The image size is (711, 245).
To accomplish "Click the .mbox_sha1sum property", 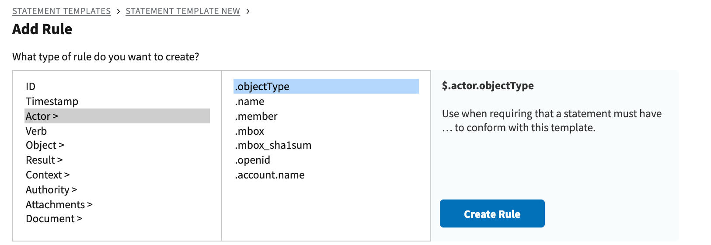I will point(273,145).
